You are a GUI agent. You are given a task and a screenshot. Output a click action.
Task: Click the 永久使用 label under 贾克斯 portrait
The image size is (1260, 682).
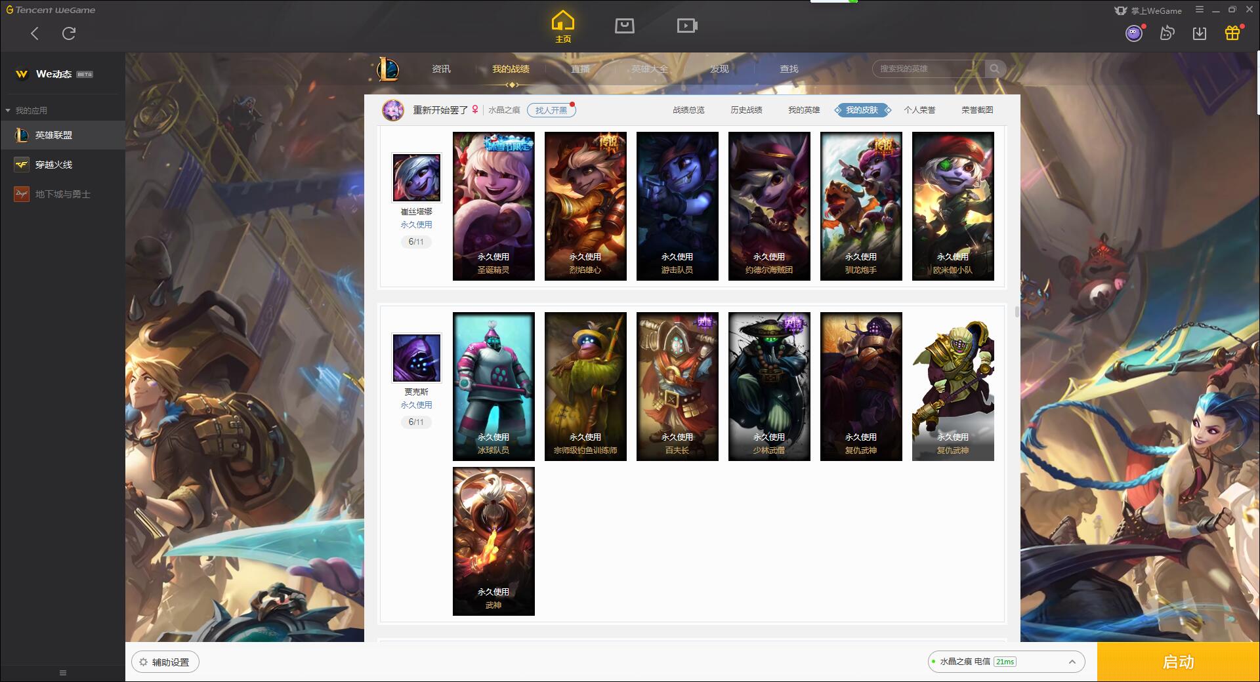[x=417, y=405]
